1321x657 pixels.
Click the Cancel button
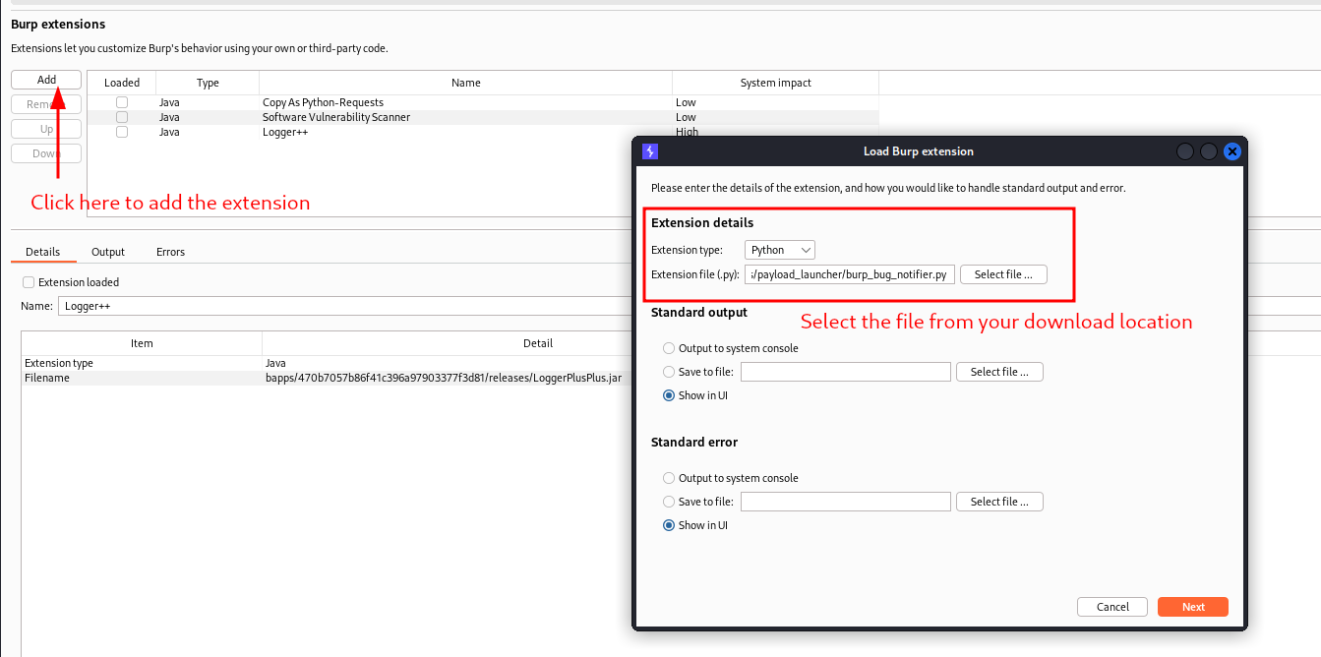(1112, 607)
